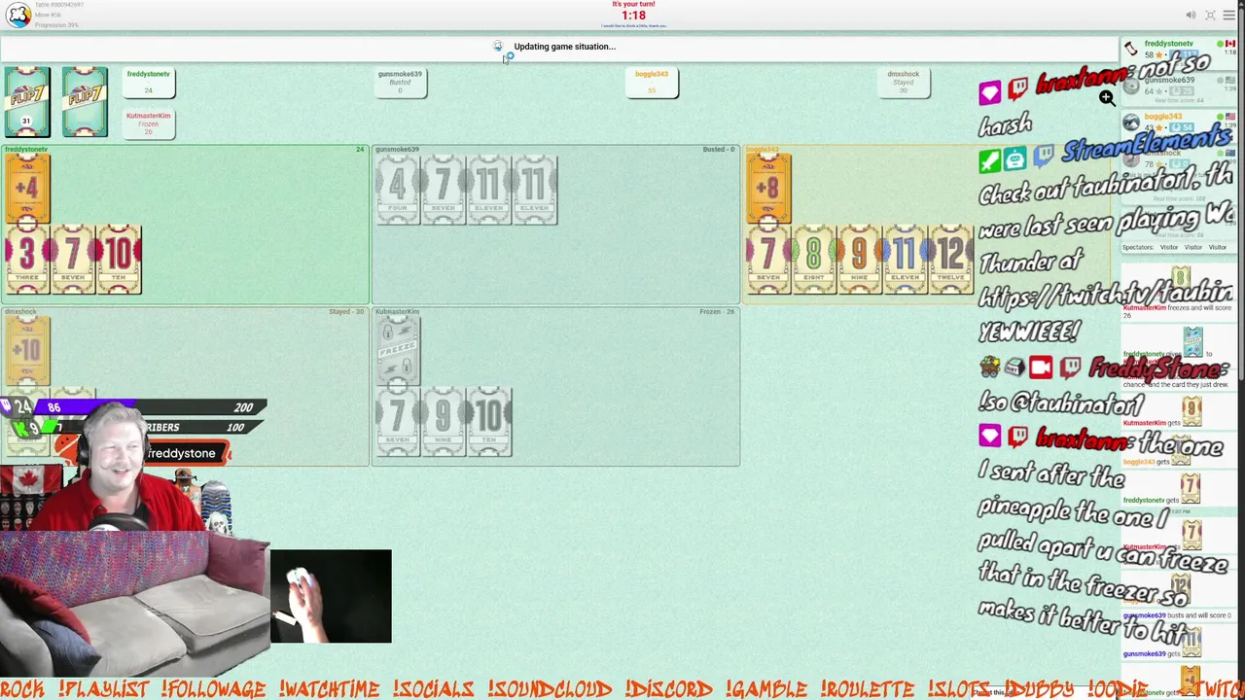Click the hand-cam webcam overlay
Screen dimensions: 1245x700
331,596
